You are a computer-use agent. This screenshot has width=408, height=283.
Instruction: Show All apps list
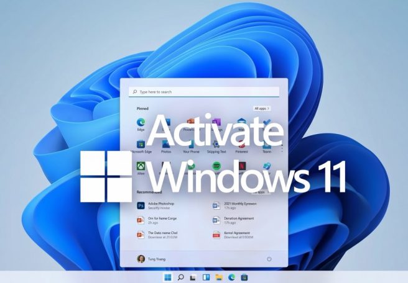coord(261,108)
